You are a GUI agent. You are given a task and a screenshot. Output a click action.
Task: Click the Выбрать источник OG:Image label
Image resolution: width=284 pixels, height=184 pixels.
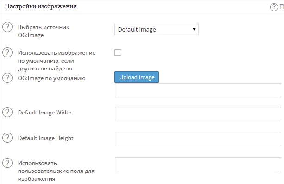click(44, 31)
